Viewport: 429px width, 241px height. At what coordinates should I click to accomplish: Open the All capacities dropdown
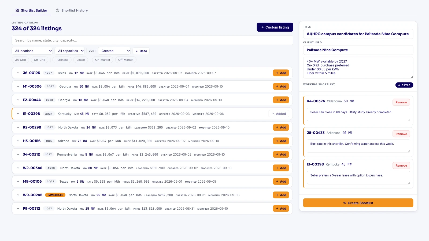(70, 51)
